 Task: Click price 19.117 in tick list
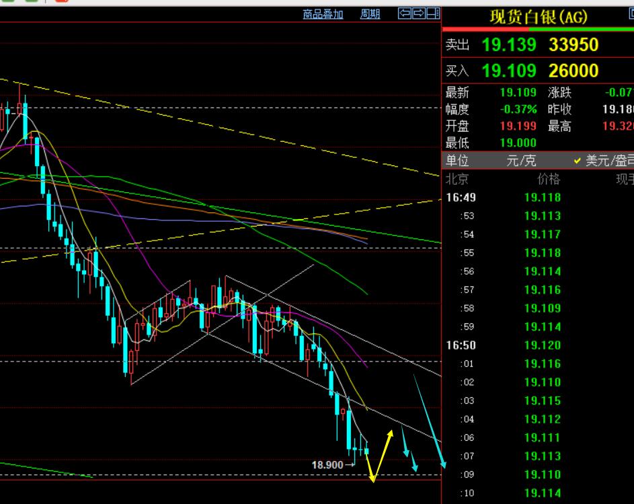[x=543, y=235]
